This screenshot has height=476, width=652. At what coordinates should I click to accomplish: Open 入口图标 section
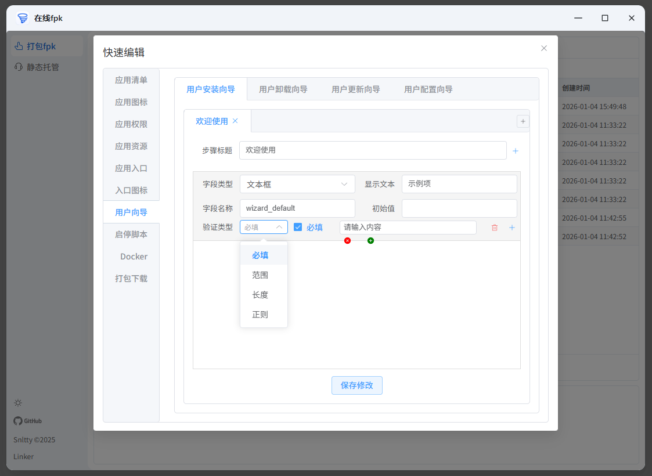[x=131, y=190]
